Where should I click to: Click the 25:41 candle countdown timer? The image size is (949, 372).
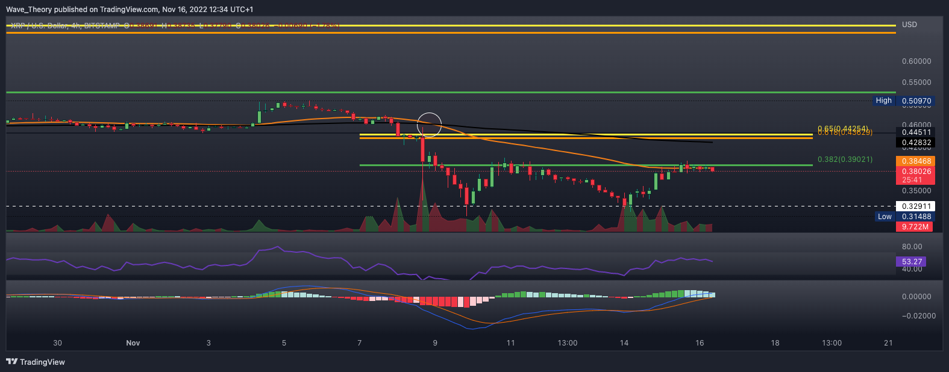(913, 180)
